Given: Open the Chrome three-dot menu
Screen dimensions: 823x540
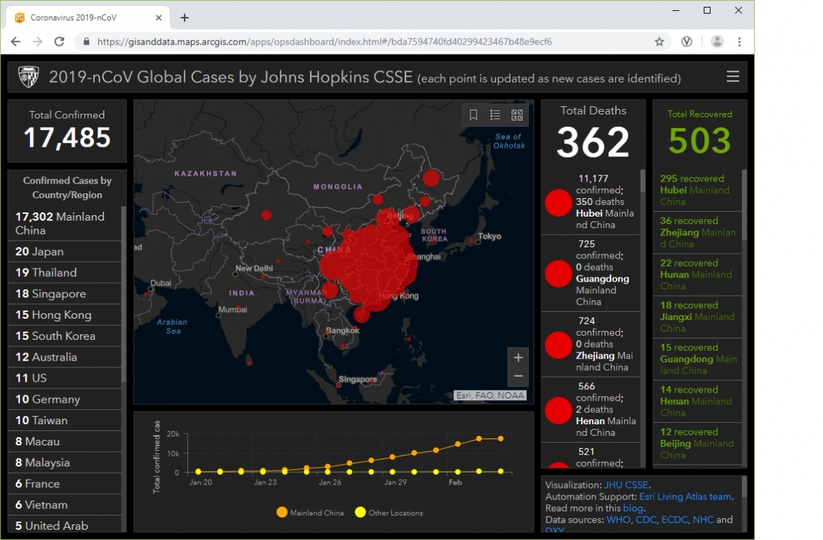Looking at the screenshot, I should [x=739, y=42].
